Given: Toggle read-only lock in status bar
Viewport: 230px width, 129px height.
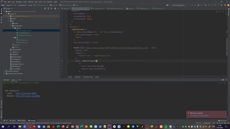Looking at the screenshot, I should pos(225,123).
